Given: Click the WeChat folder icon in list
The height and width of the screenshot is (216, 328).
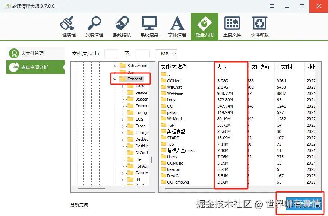Looking at the screenshot, I should (163, 87).
